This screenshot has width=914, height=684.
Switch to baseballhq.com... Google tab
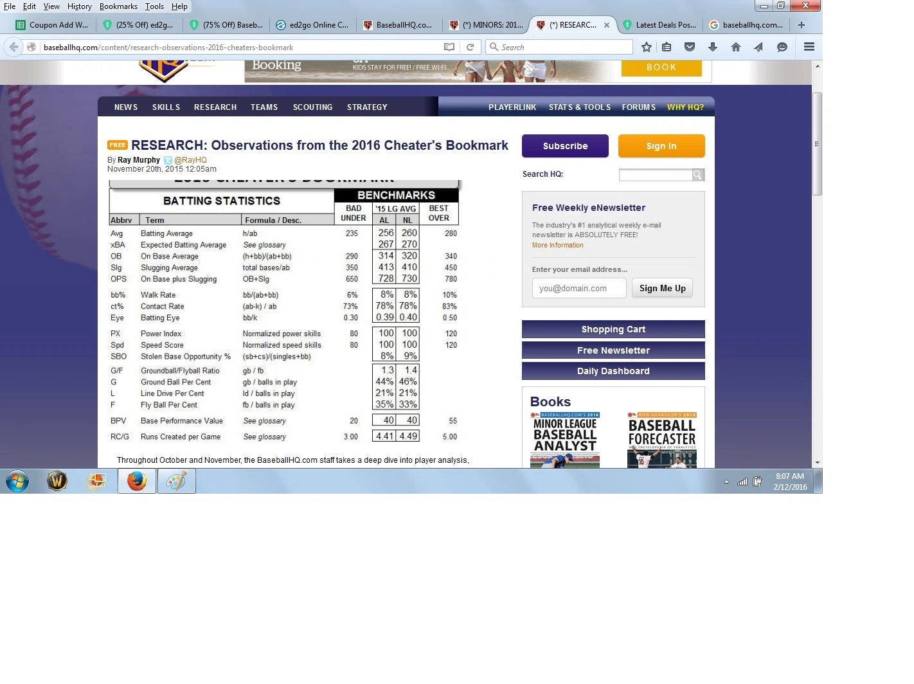(x=746, y=25)
